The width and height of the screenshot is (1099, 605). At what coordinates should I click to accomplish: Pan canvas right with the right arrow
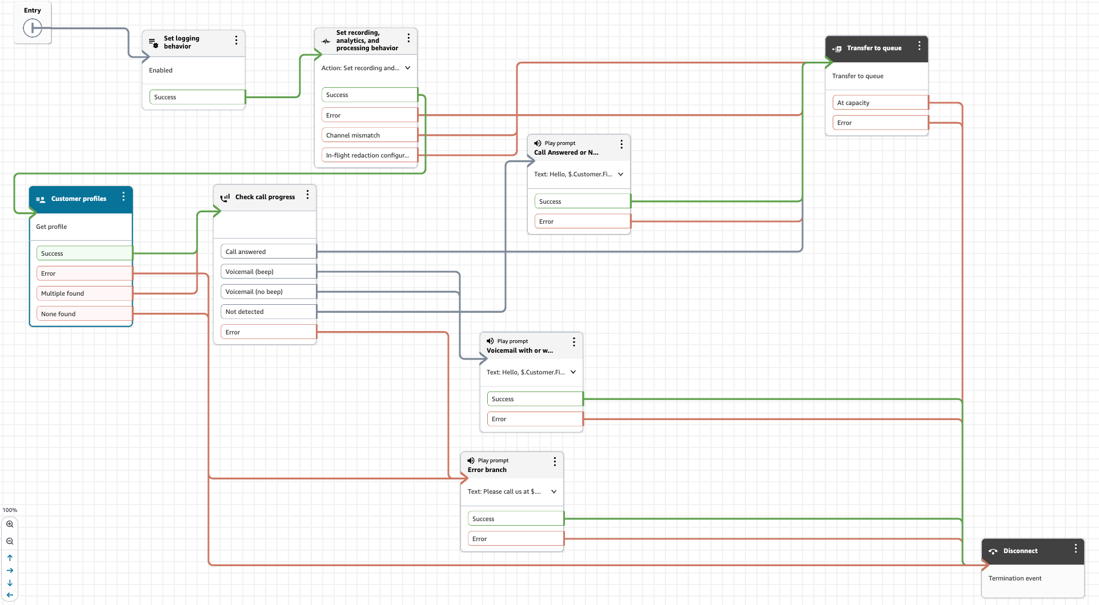(10, 570)
